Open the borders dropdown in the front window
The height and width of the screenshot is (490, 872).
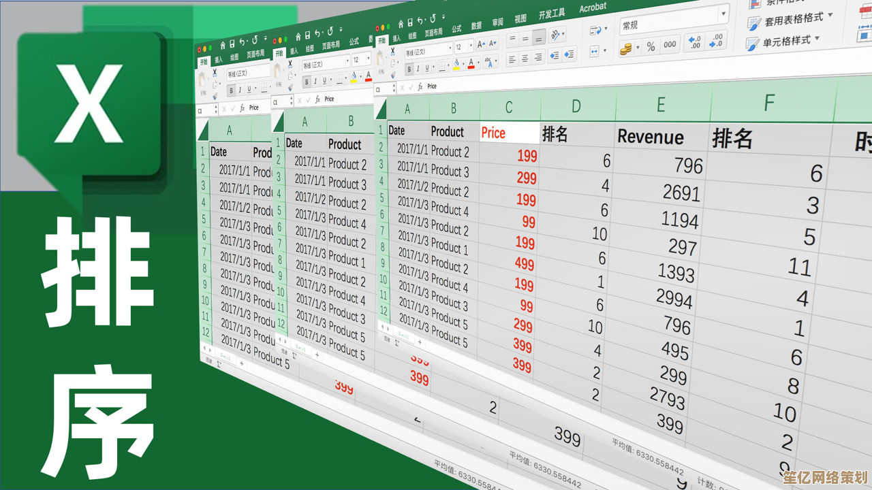448,65
